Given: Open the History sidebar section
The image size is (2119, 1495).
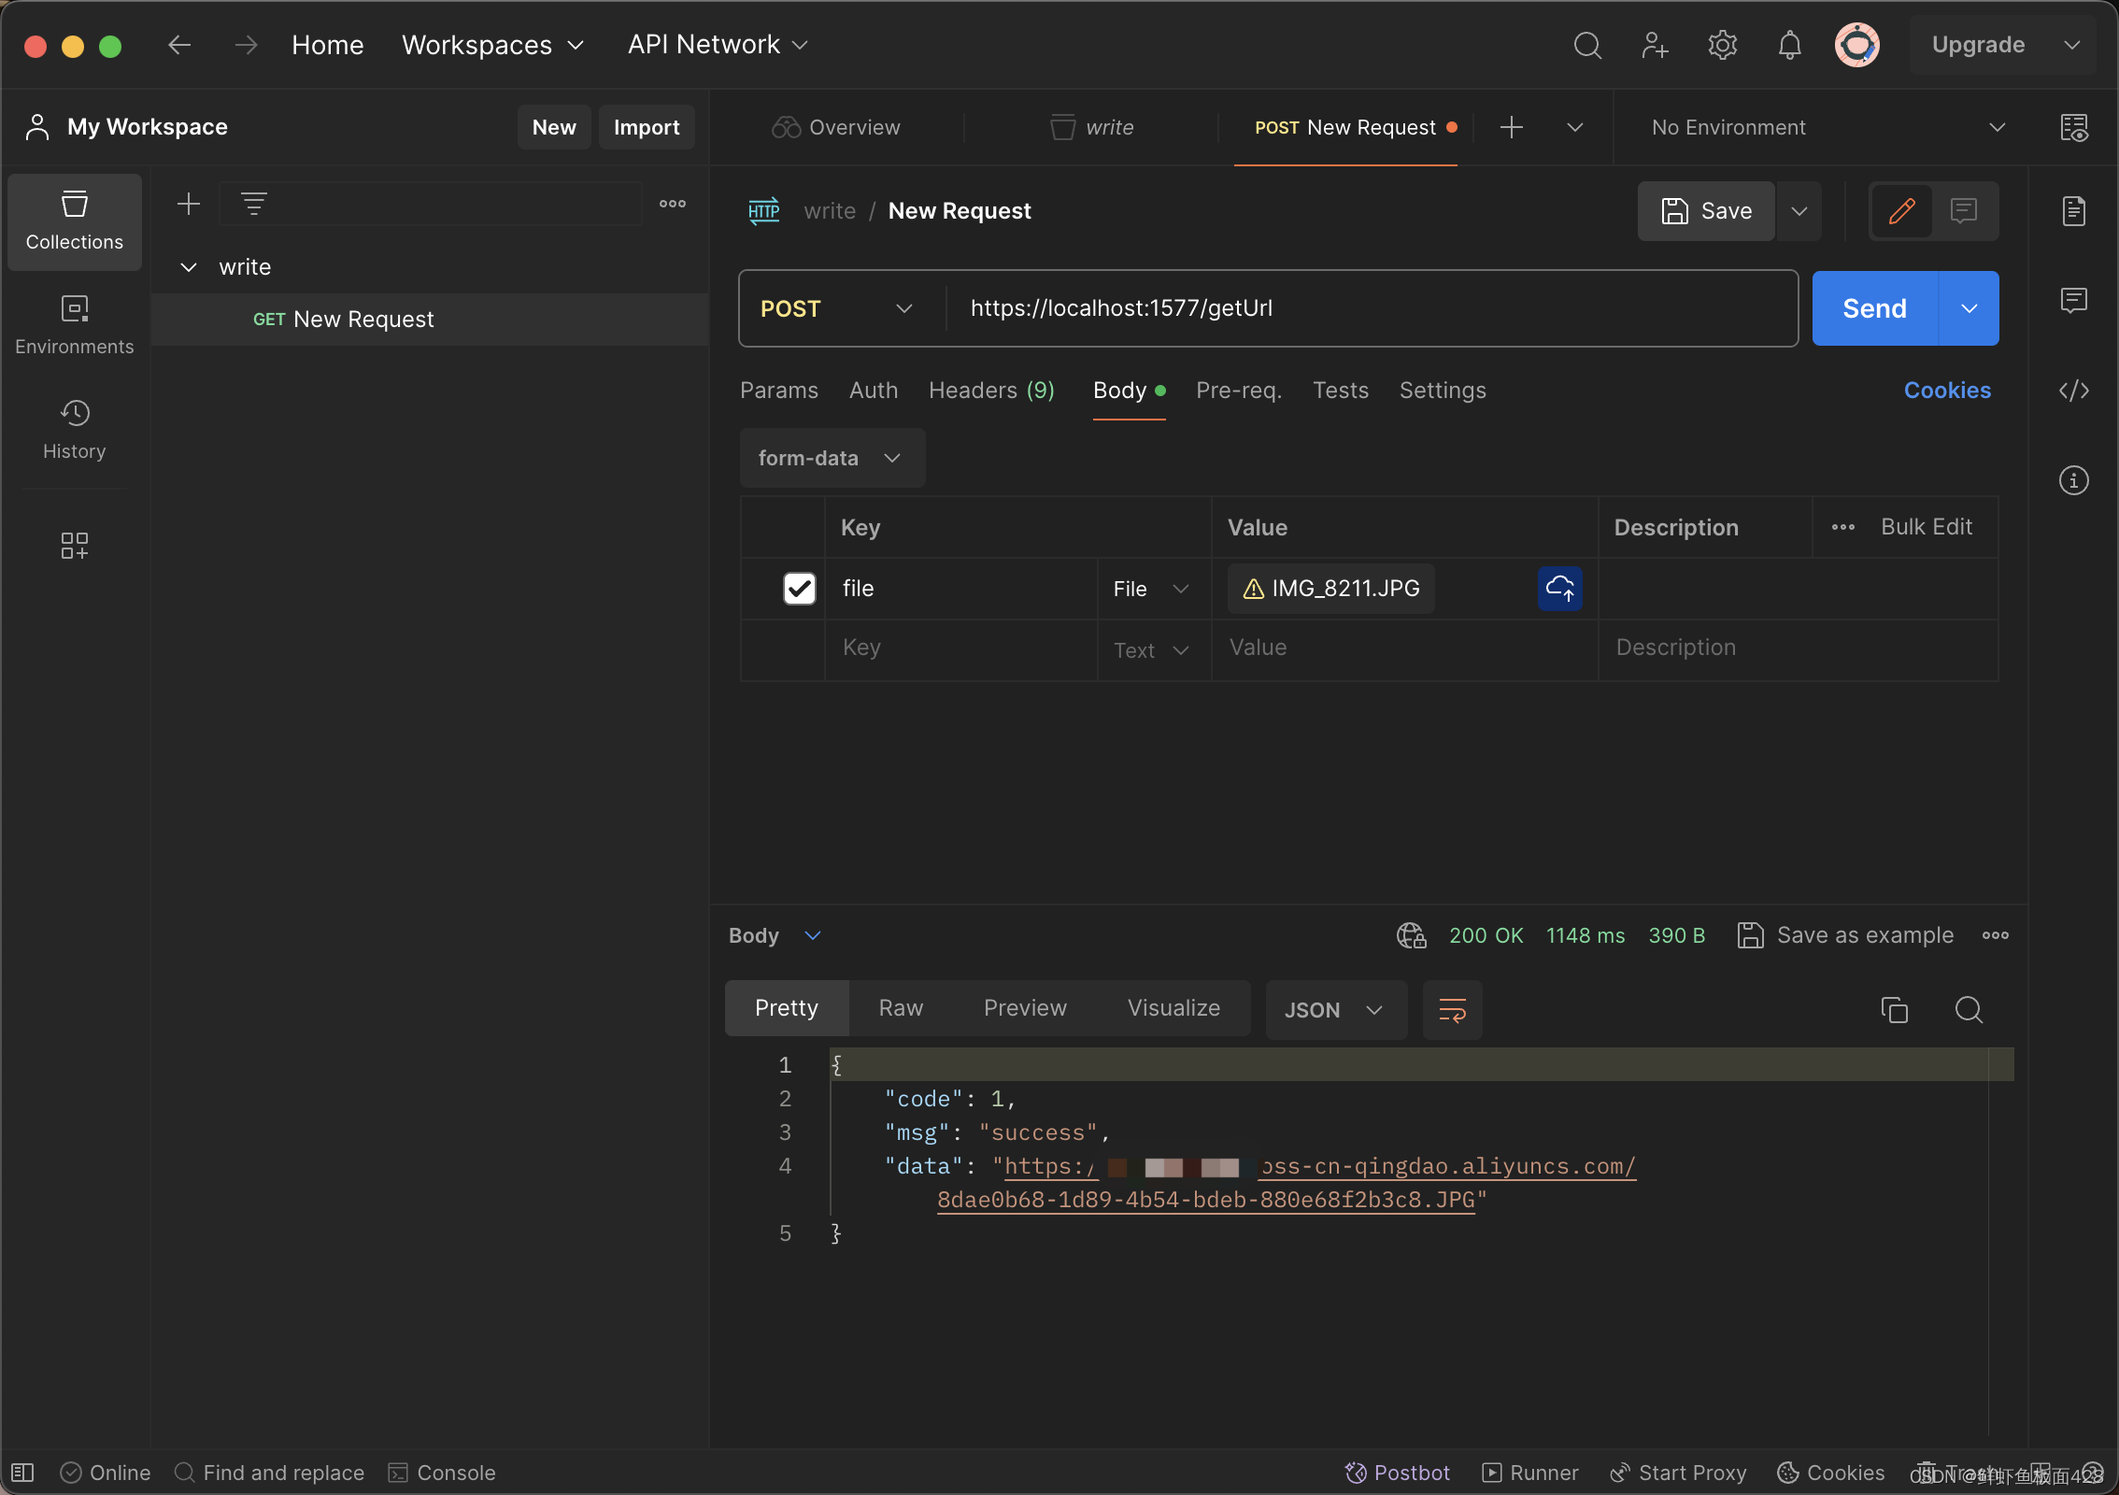Looking at the screenshot, I should 75,430.
